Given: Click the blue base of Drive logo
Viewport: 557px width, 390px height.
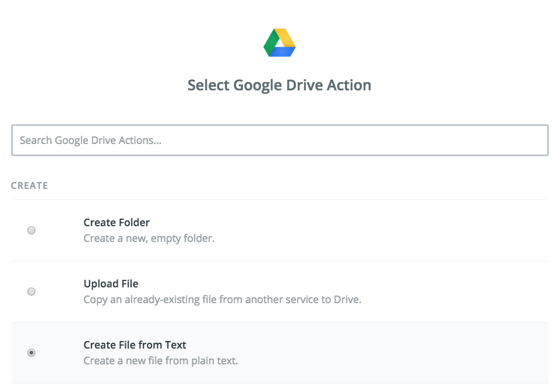Looking at the screenshot, I should pos(283,52).
